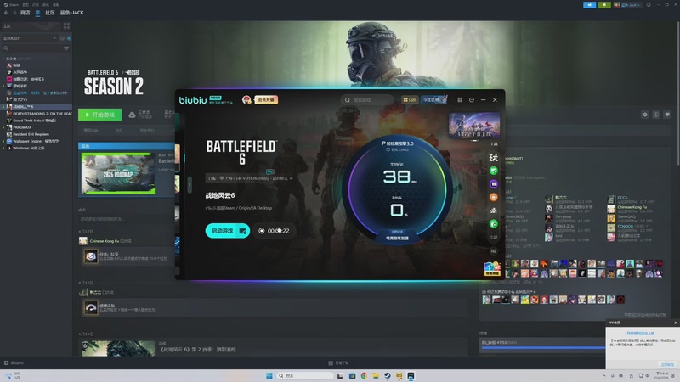Open the biubiu four-square grid icon in title bar
This screenshot has width=680, height=382.
[460, 99]
